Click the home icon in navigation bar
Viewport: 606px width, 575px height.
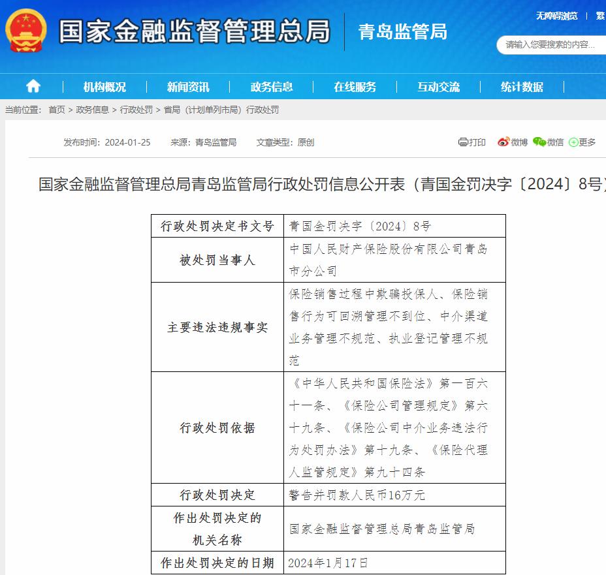(x=33, y=85)
